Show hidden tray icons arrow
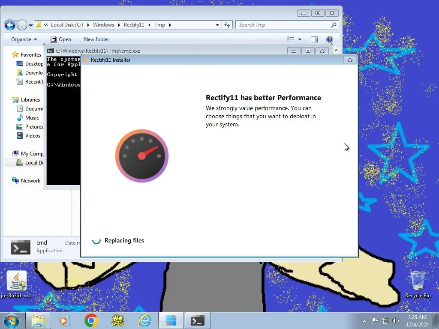 coord(364,321)
